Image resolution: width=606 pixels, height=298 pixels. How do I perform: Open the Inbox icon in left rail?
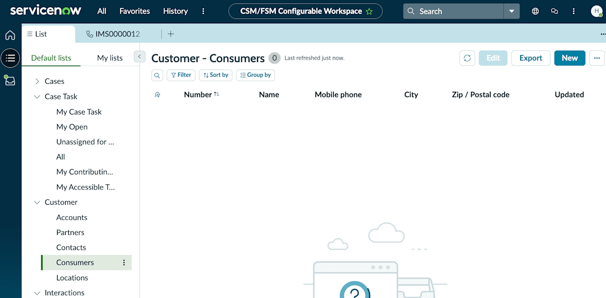(10, 80)
